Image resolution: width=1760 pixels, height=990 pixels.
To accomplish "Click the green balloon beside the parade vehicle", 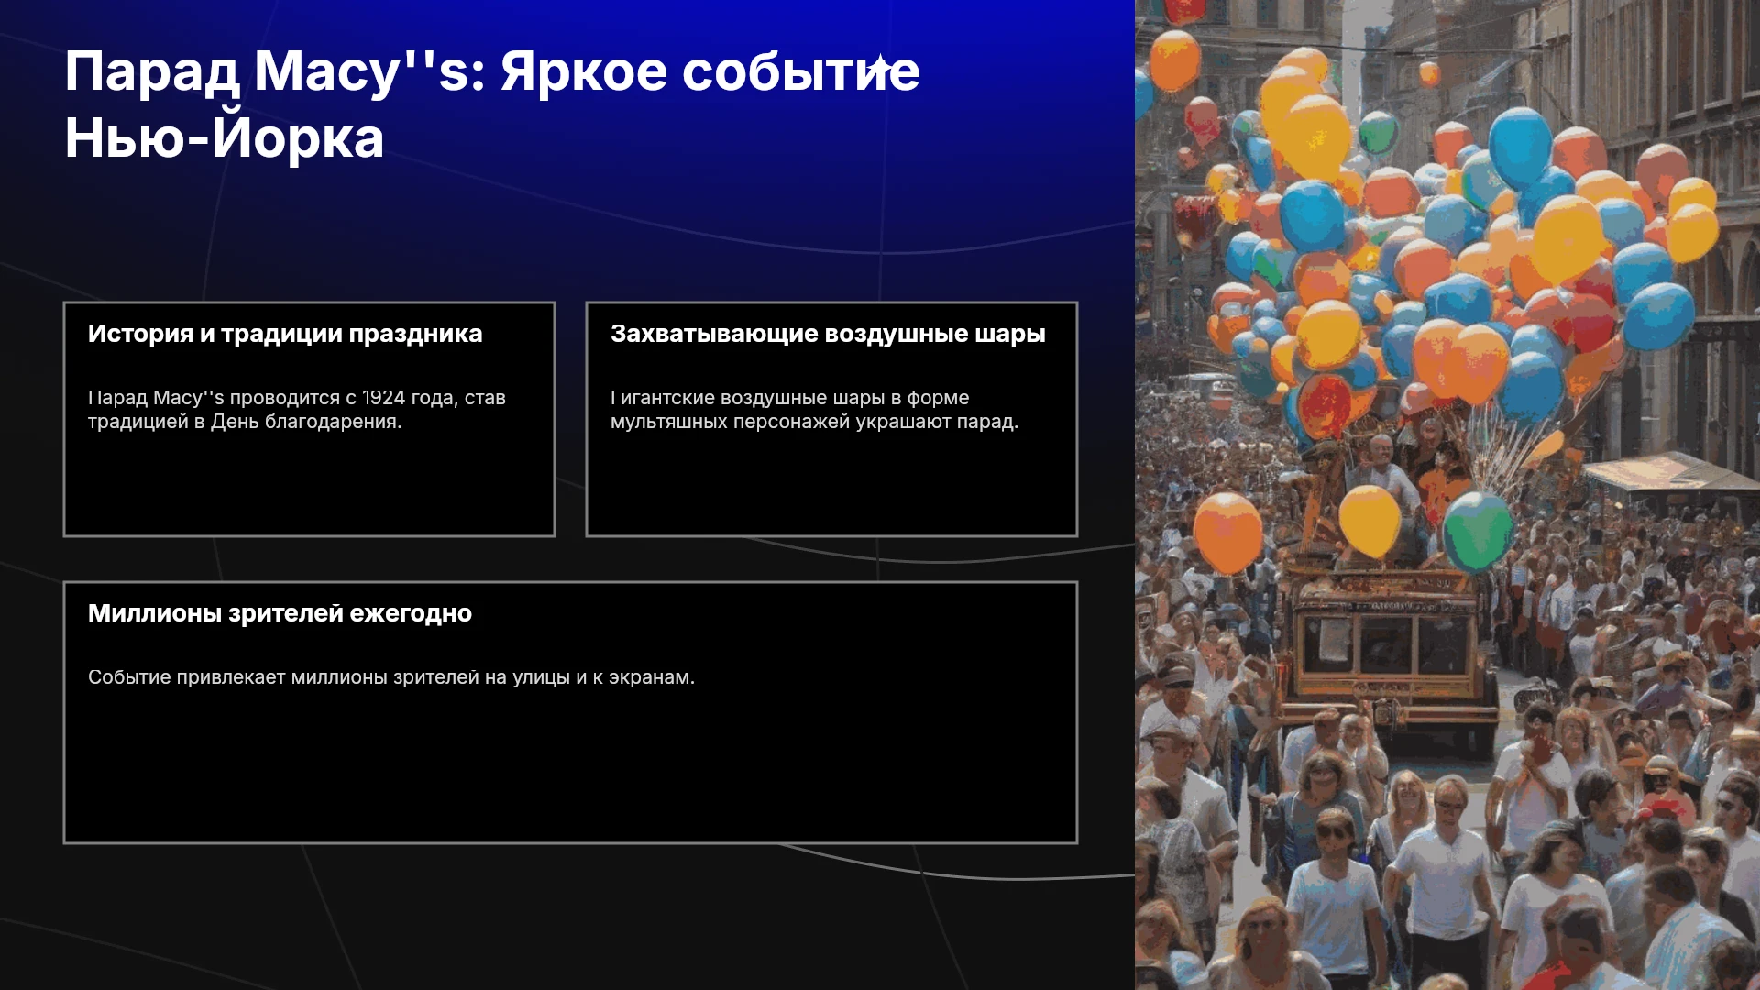I will point(1477,532).
